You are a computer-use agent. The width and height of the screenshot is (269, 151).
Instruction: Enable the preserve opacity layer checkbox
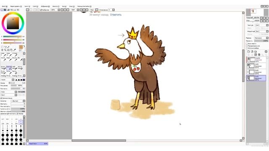pos(247,44)
